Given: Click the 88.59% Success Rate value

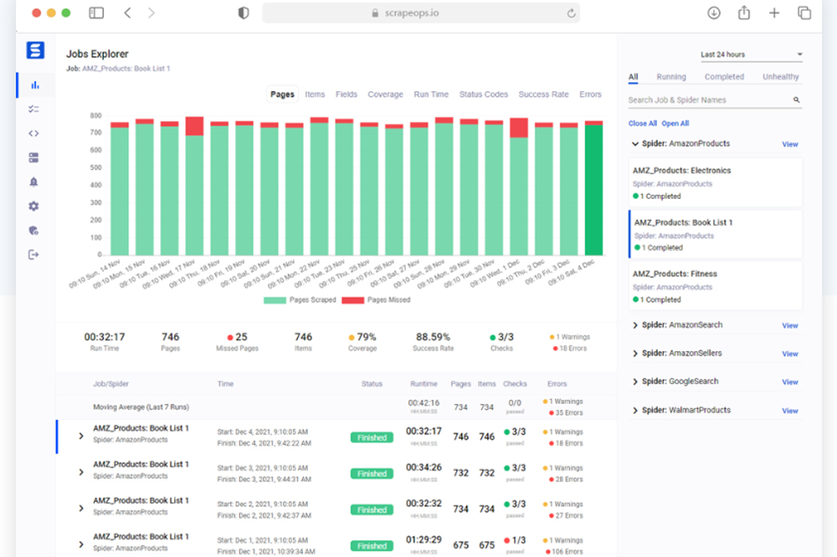Looking at the screenshot, I should tap(433, 337).
